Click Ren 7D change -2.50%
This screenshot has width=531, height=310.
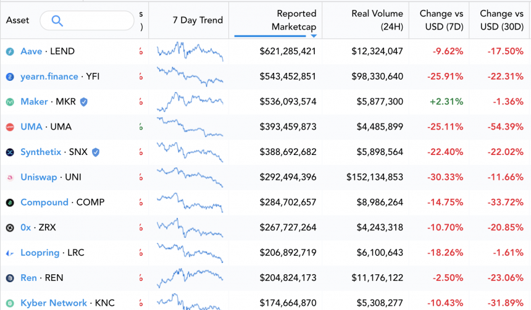448,278
